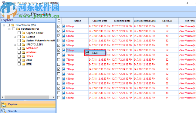Click the image file icon for 68.bmp
Image resolution: width=196 pixels, height=113 pixels.
(x=64, y=83)
